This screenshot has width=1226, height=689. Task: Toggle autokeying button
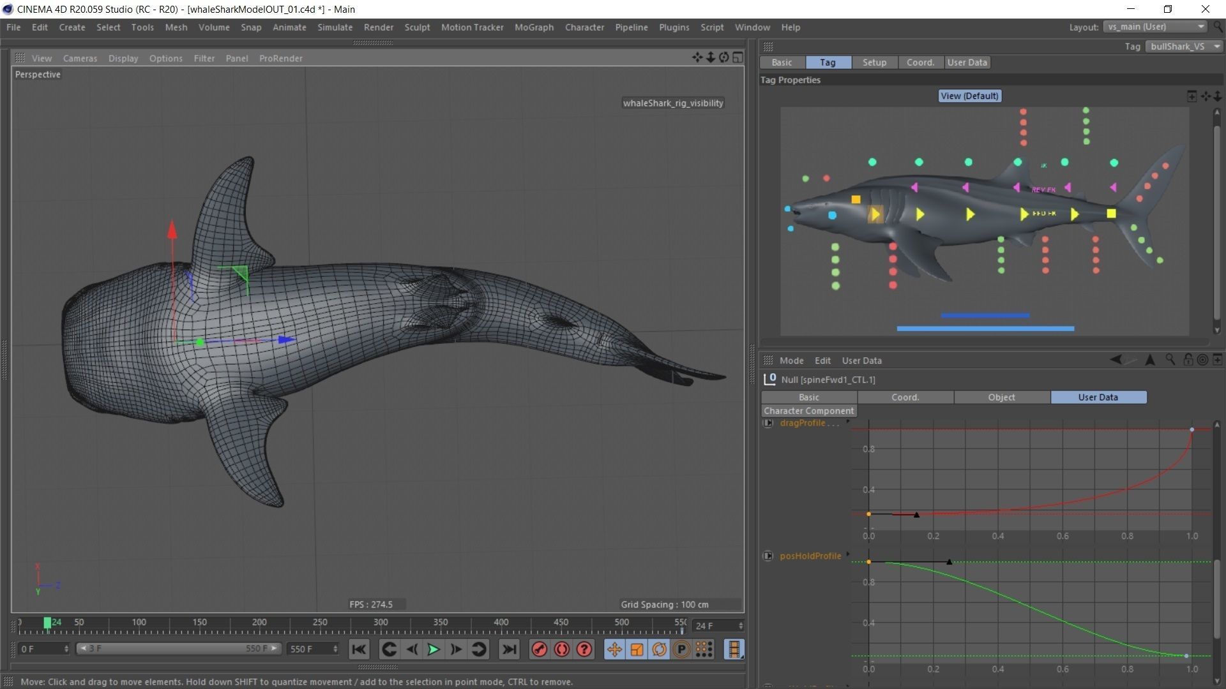[562, 649]
